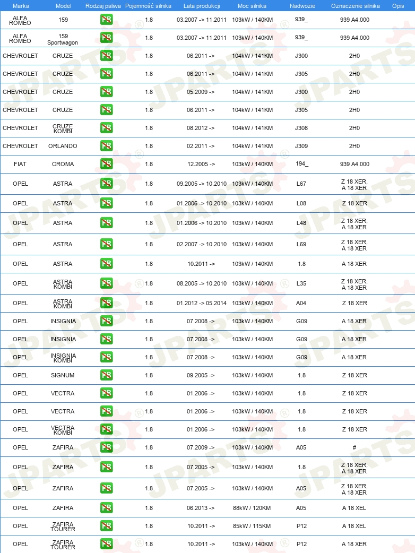Select the Pojemność silnika column header
Viewport: 415px width, 553px height.
tap(148, 6)
